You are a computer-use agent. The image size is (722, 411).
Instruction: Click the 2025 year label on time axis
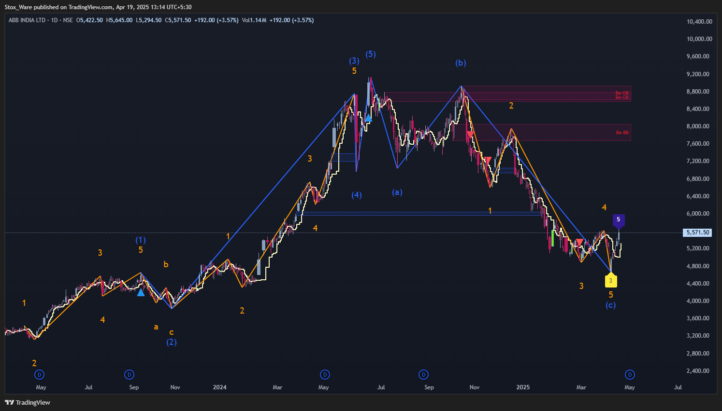click(x=523, y=387)
